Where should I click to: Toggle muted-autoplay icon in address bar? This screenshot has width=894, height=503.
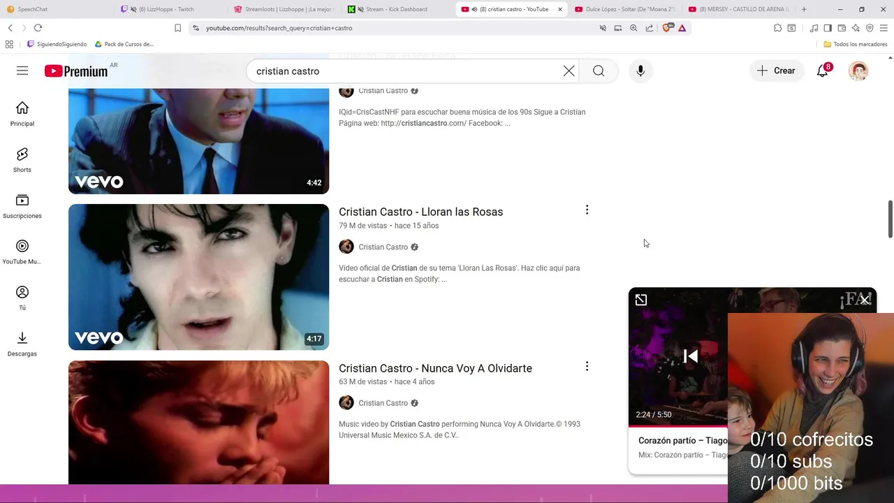(602, 28)
